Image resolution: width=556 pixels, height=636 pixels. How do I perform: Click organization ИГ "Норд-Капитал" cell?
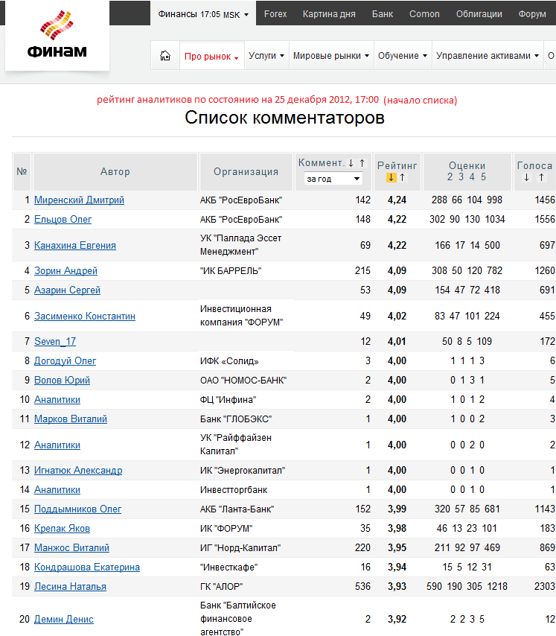240,547
